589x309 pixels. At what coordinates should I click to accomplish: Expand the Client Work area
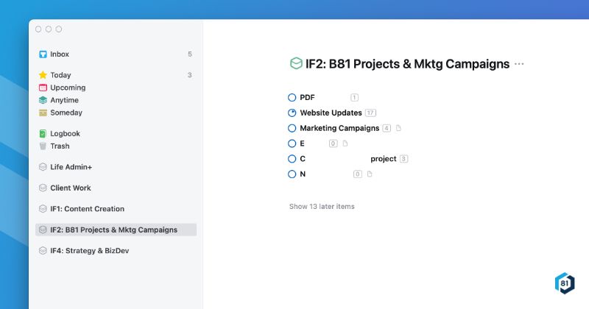click(70, 188)
